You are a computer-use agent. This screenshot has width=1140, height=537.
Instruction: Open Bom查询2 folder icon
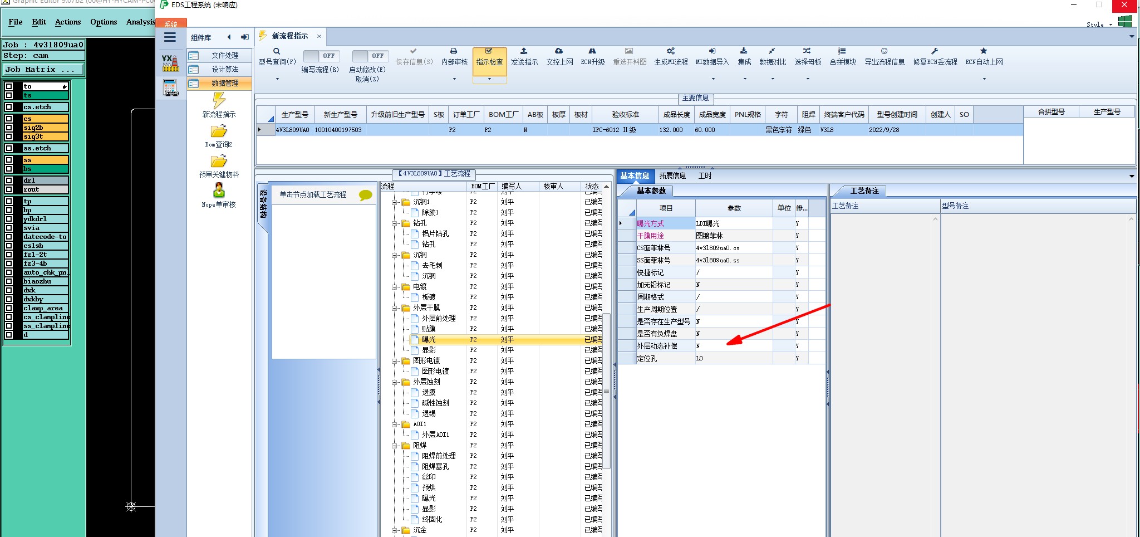219,131
